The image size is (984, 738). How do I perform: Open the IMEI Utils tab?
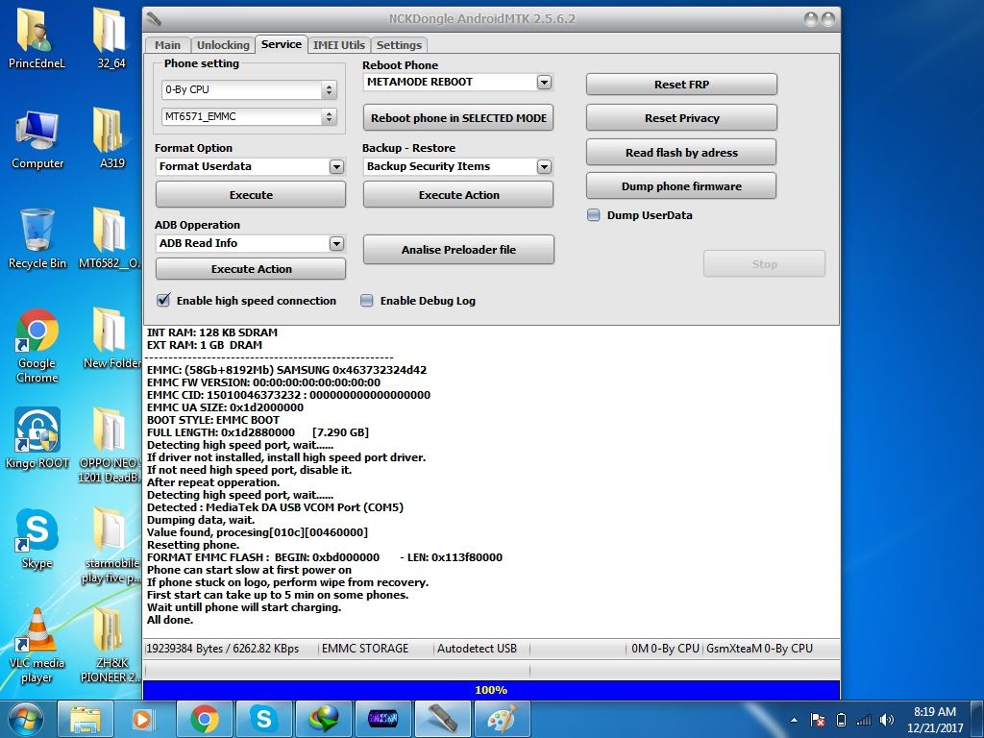coord(338,45)
